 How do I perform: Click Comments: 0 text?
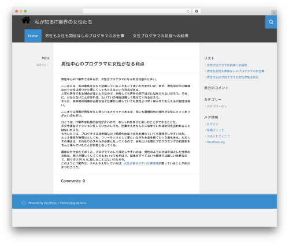(x=73, y=181)
